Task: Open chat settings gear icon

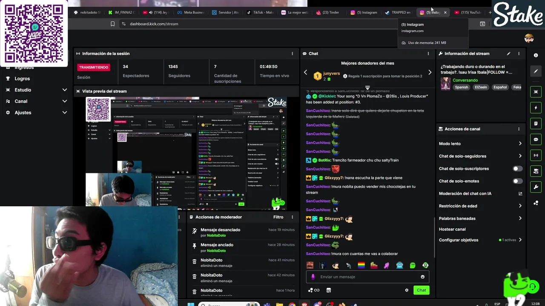Action: pyautogui.click(x=407, y=290)
